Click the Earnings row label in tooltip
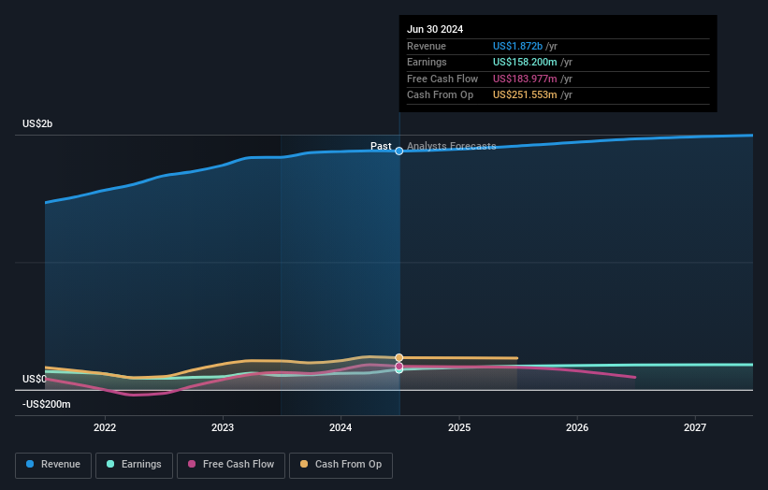Viewport: 768px width, 490px height. [x=427, y=62]
